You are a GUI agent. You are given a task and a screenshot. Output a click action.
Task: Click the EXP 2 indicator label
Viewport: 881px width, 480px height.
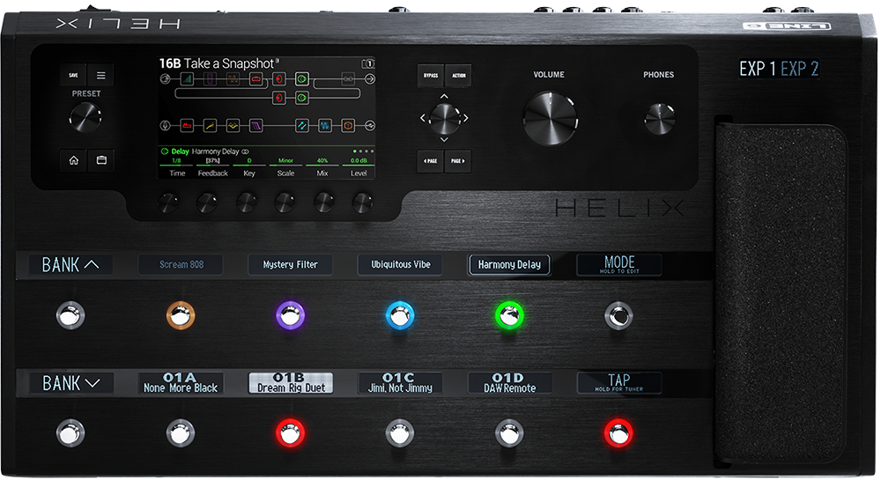[800, 69]
